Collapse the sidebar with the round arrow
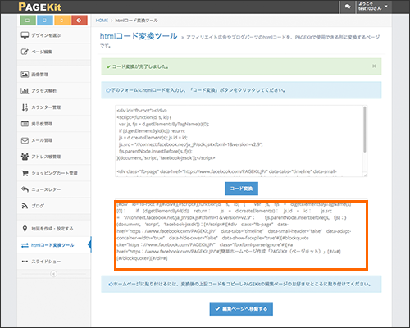 click(54, 274)
